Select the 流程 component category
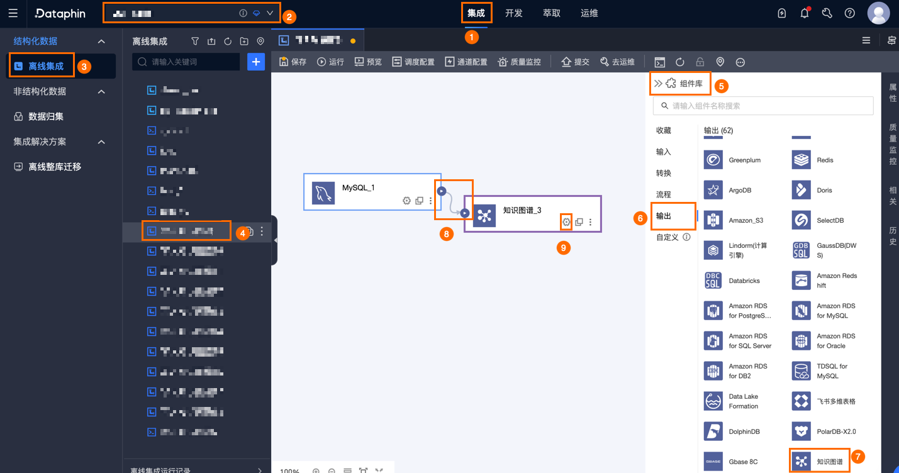The width and height of the screenshot is (899, 473). pyautogui.click(x=664, y=194)
